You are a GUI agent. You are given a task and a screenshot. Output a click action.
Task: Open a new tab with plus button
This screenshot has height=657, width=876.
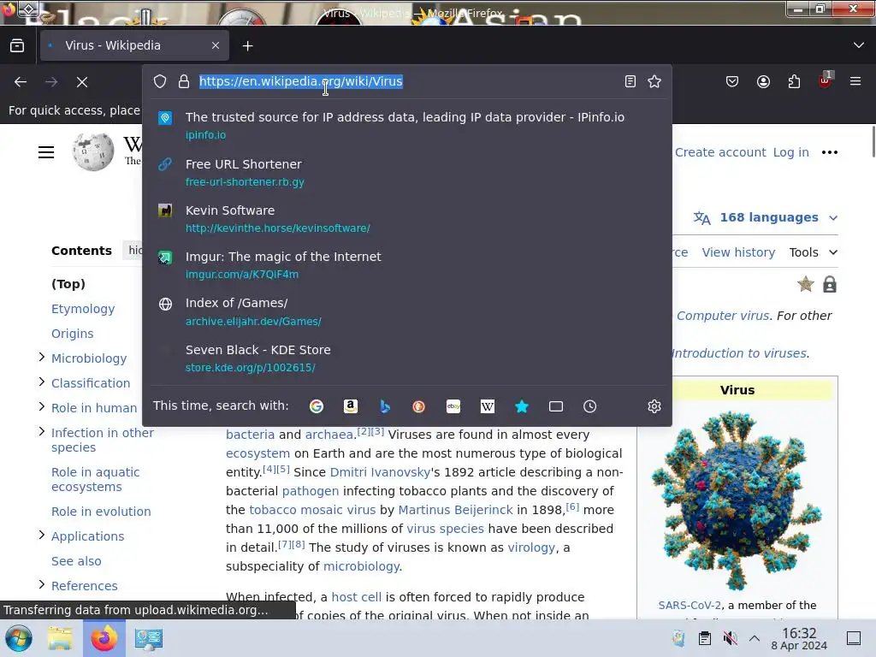[x=247, y=46]
